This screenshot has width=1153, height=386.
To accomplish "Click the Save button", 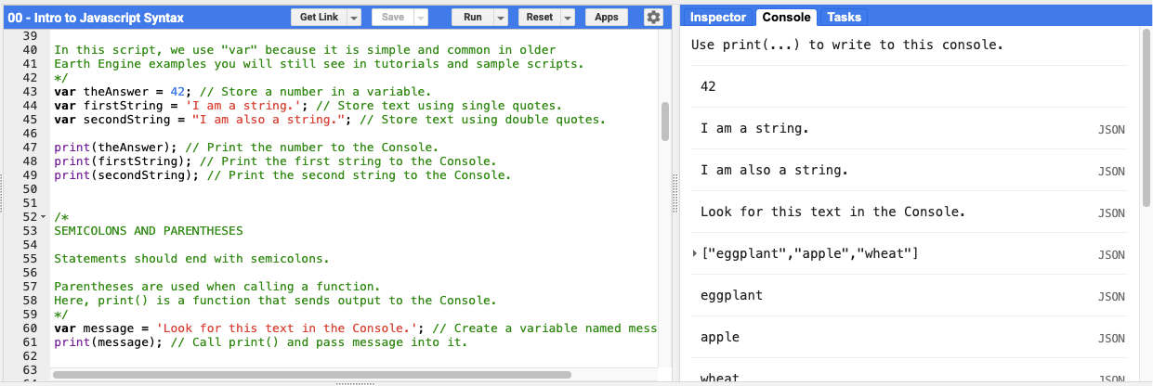I will pyautogui.click(x=393, y=17).
